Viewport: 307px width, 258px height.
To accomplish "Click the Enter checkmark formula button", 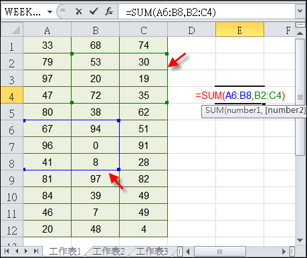I will tap(94, 11).
